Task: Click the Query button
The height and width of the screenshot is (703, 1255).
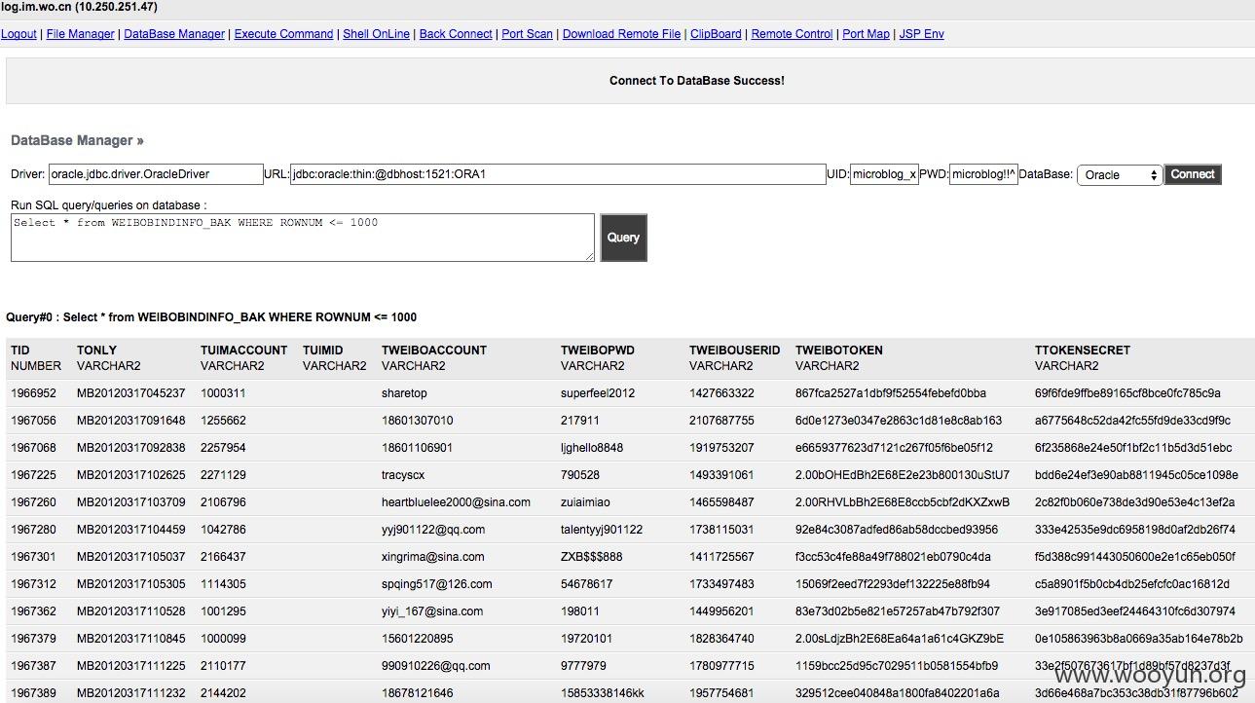Action: click(x=623, y=238)
